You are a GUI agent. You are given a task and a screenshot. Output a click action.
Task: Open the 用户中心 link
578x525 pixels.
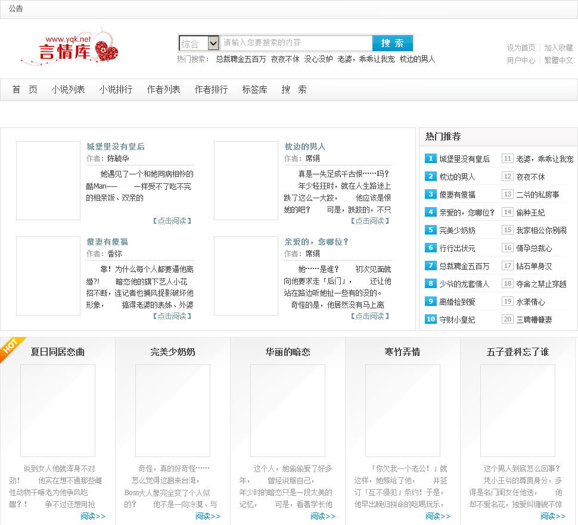click(x=521, y=60)
